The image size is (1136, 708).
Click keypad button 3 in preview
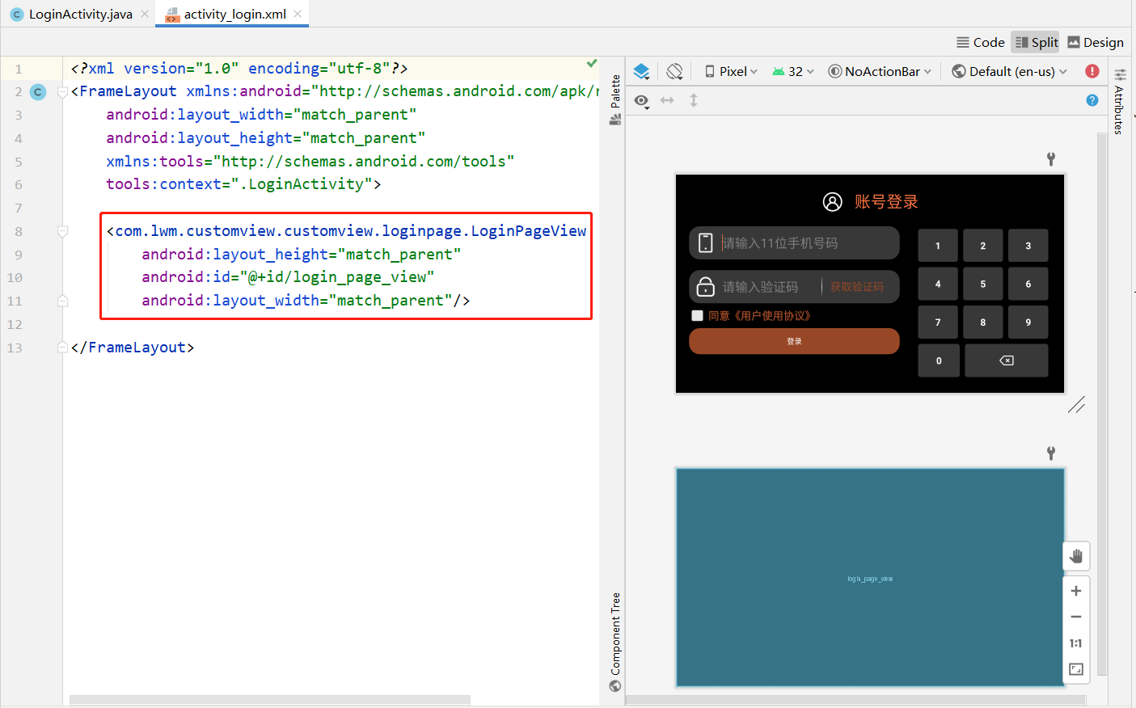click(1028, 246)
